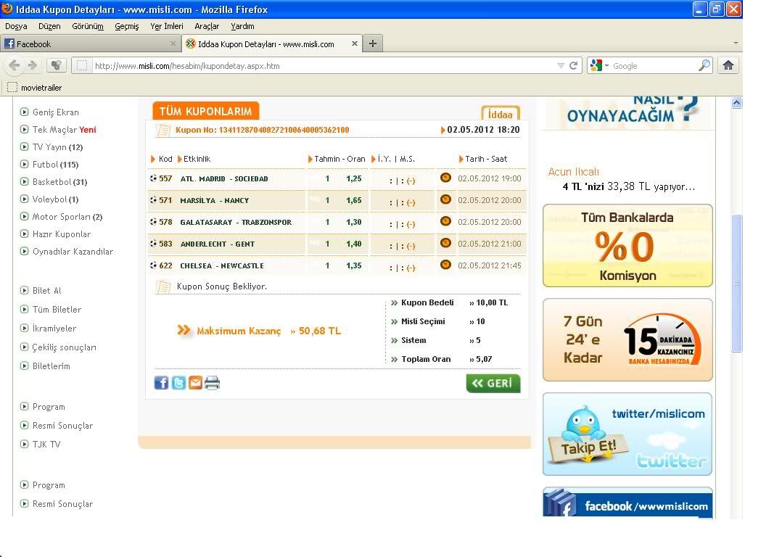Open the Futbol (115) link
Viewport: 782px width, 557px height.
55,165
